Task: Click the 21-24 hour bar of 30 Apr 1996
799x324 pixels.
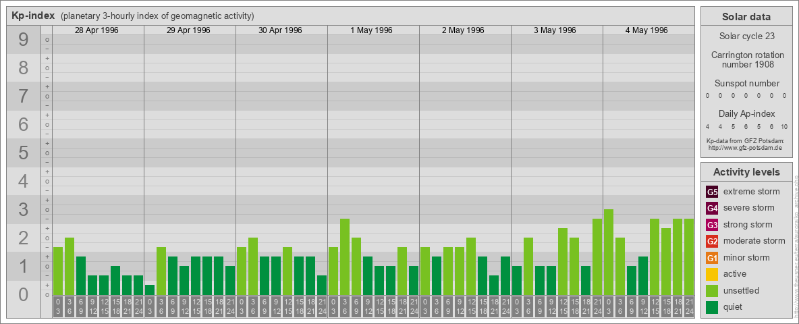Action: 322,286
